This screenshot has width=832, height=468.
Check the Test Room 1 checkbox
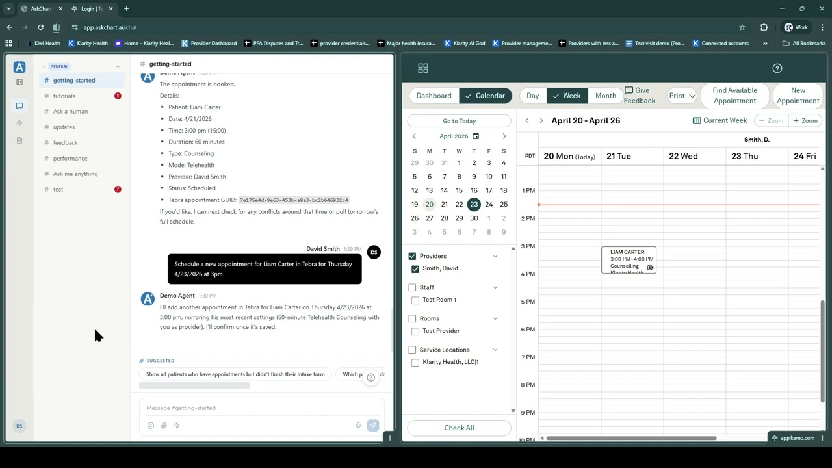(x=415, y=300)
